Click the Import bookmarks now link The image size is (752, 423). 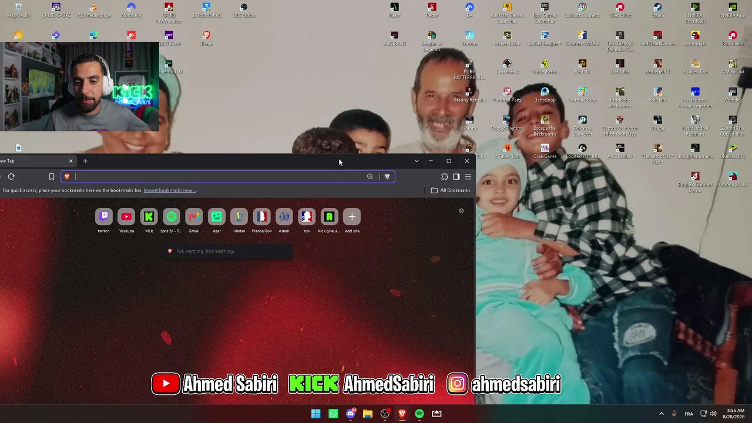point(170,190)
